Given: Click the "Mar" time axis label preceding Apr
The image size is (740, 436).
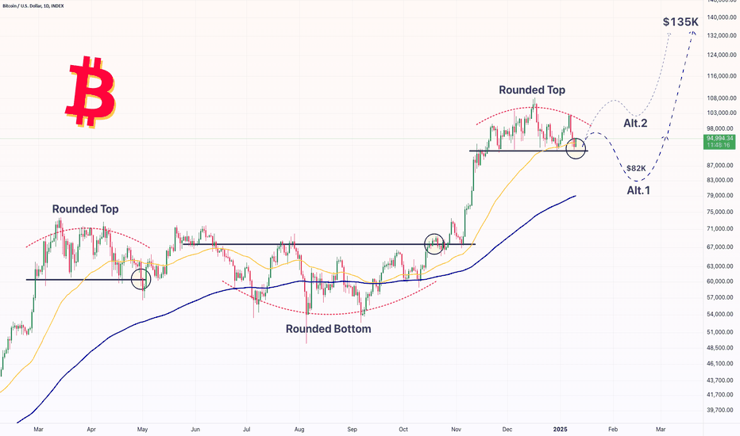Looking at the screenshot, I should (x=39, y=430).
